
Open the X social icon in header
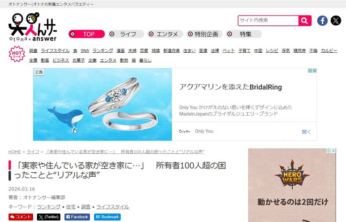point(336,21)
